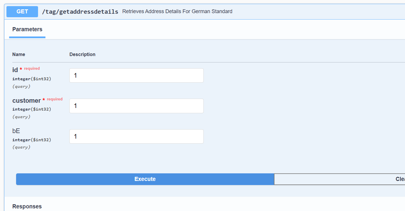Click the (query) text under customer
This screenshot has width=405, height=211.
point(21,117)
